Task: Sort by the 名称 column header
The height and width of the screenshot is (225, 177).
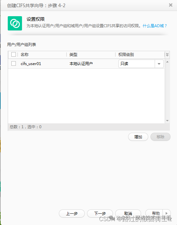Action: [25, 54]
